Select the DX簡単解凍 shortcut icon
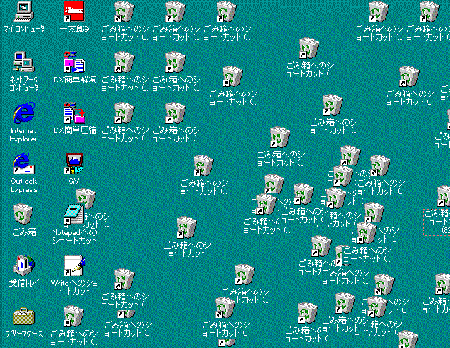The height and width of the screenshot is (348, 450). click(x=74, y=62)
